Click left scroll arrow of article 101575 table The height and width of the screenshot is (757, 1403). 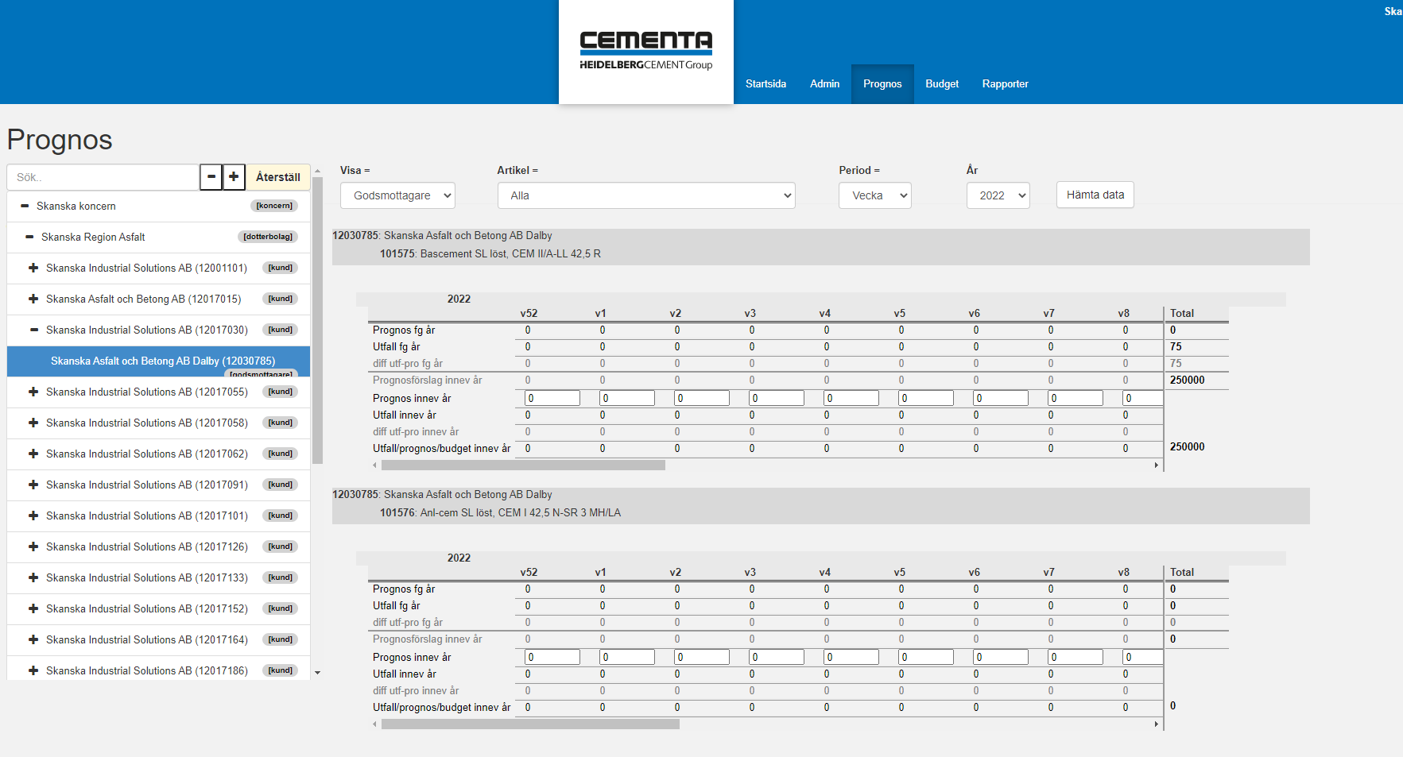pos(374,465)
